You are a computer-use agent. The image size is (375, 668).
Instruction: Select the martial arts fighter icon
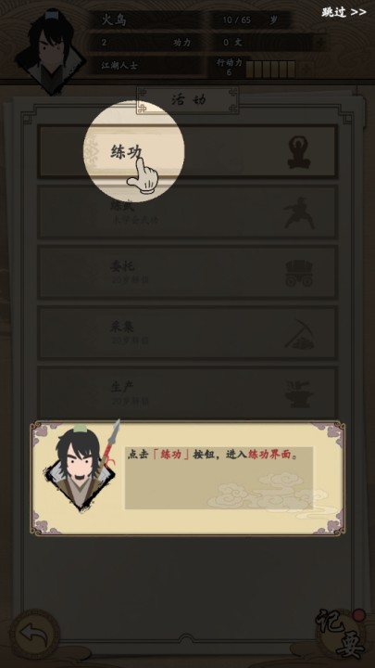click(299, 212)
